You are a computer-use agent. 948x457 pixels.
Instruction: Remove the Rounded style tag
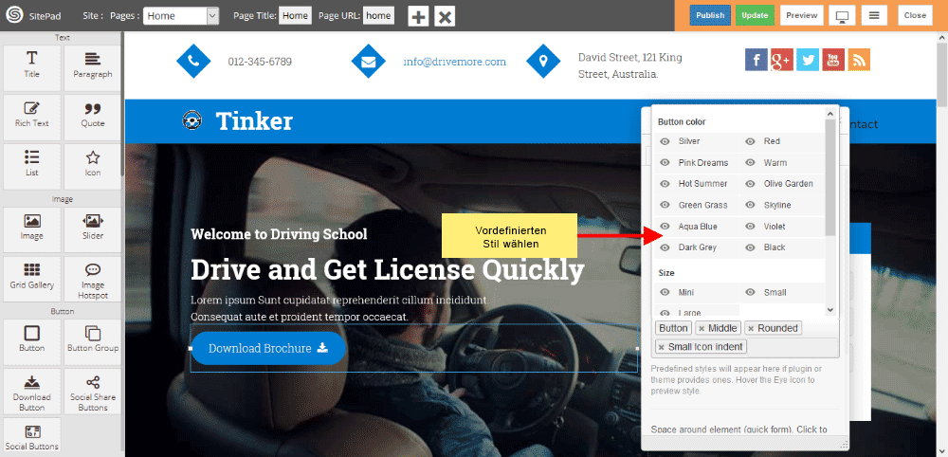click(750, 329)
